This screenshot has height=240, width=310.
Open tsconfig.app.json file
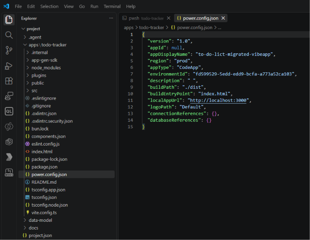48,190
